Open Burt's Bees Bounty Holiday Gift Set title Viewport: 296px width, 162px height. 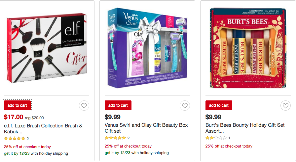pos(245,128)
